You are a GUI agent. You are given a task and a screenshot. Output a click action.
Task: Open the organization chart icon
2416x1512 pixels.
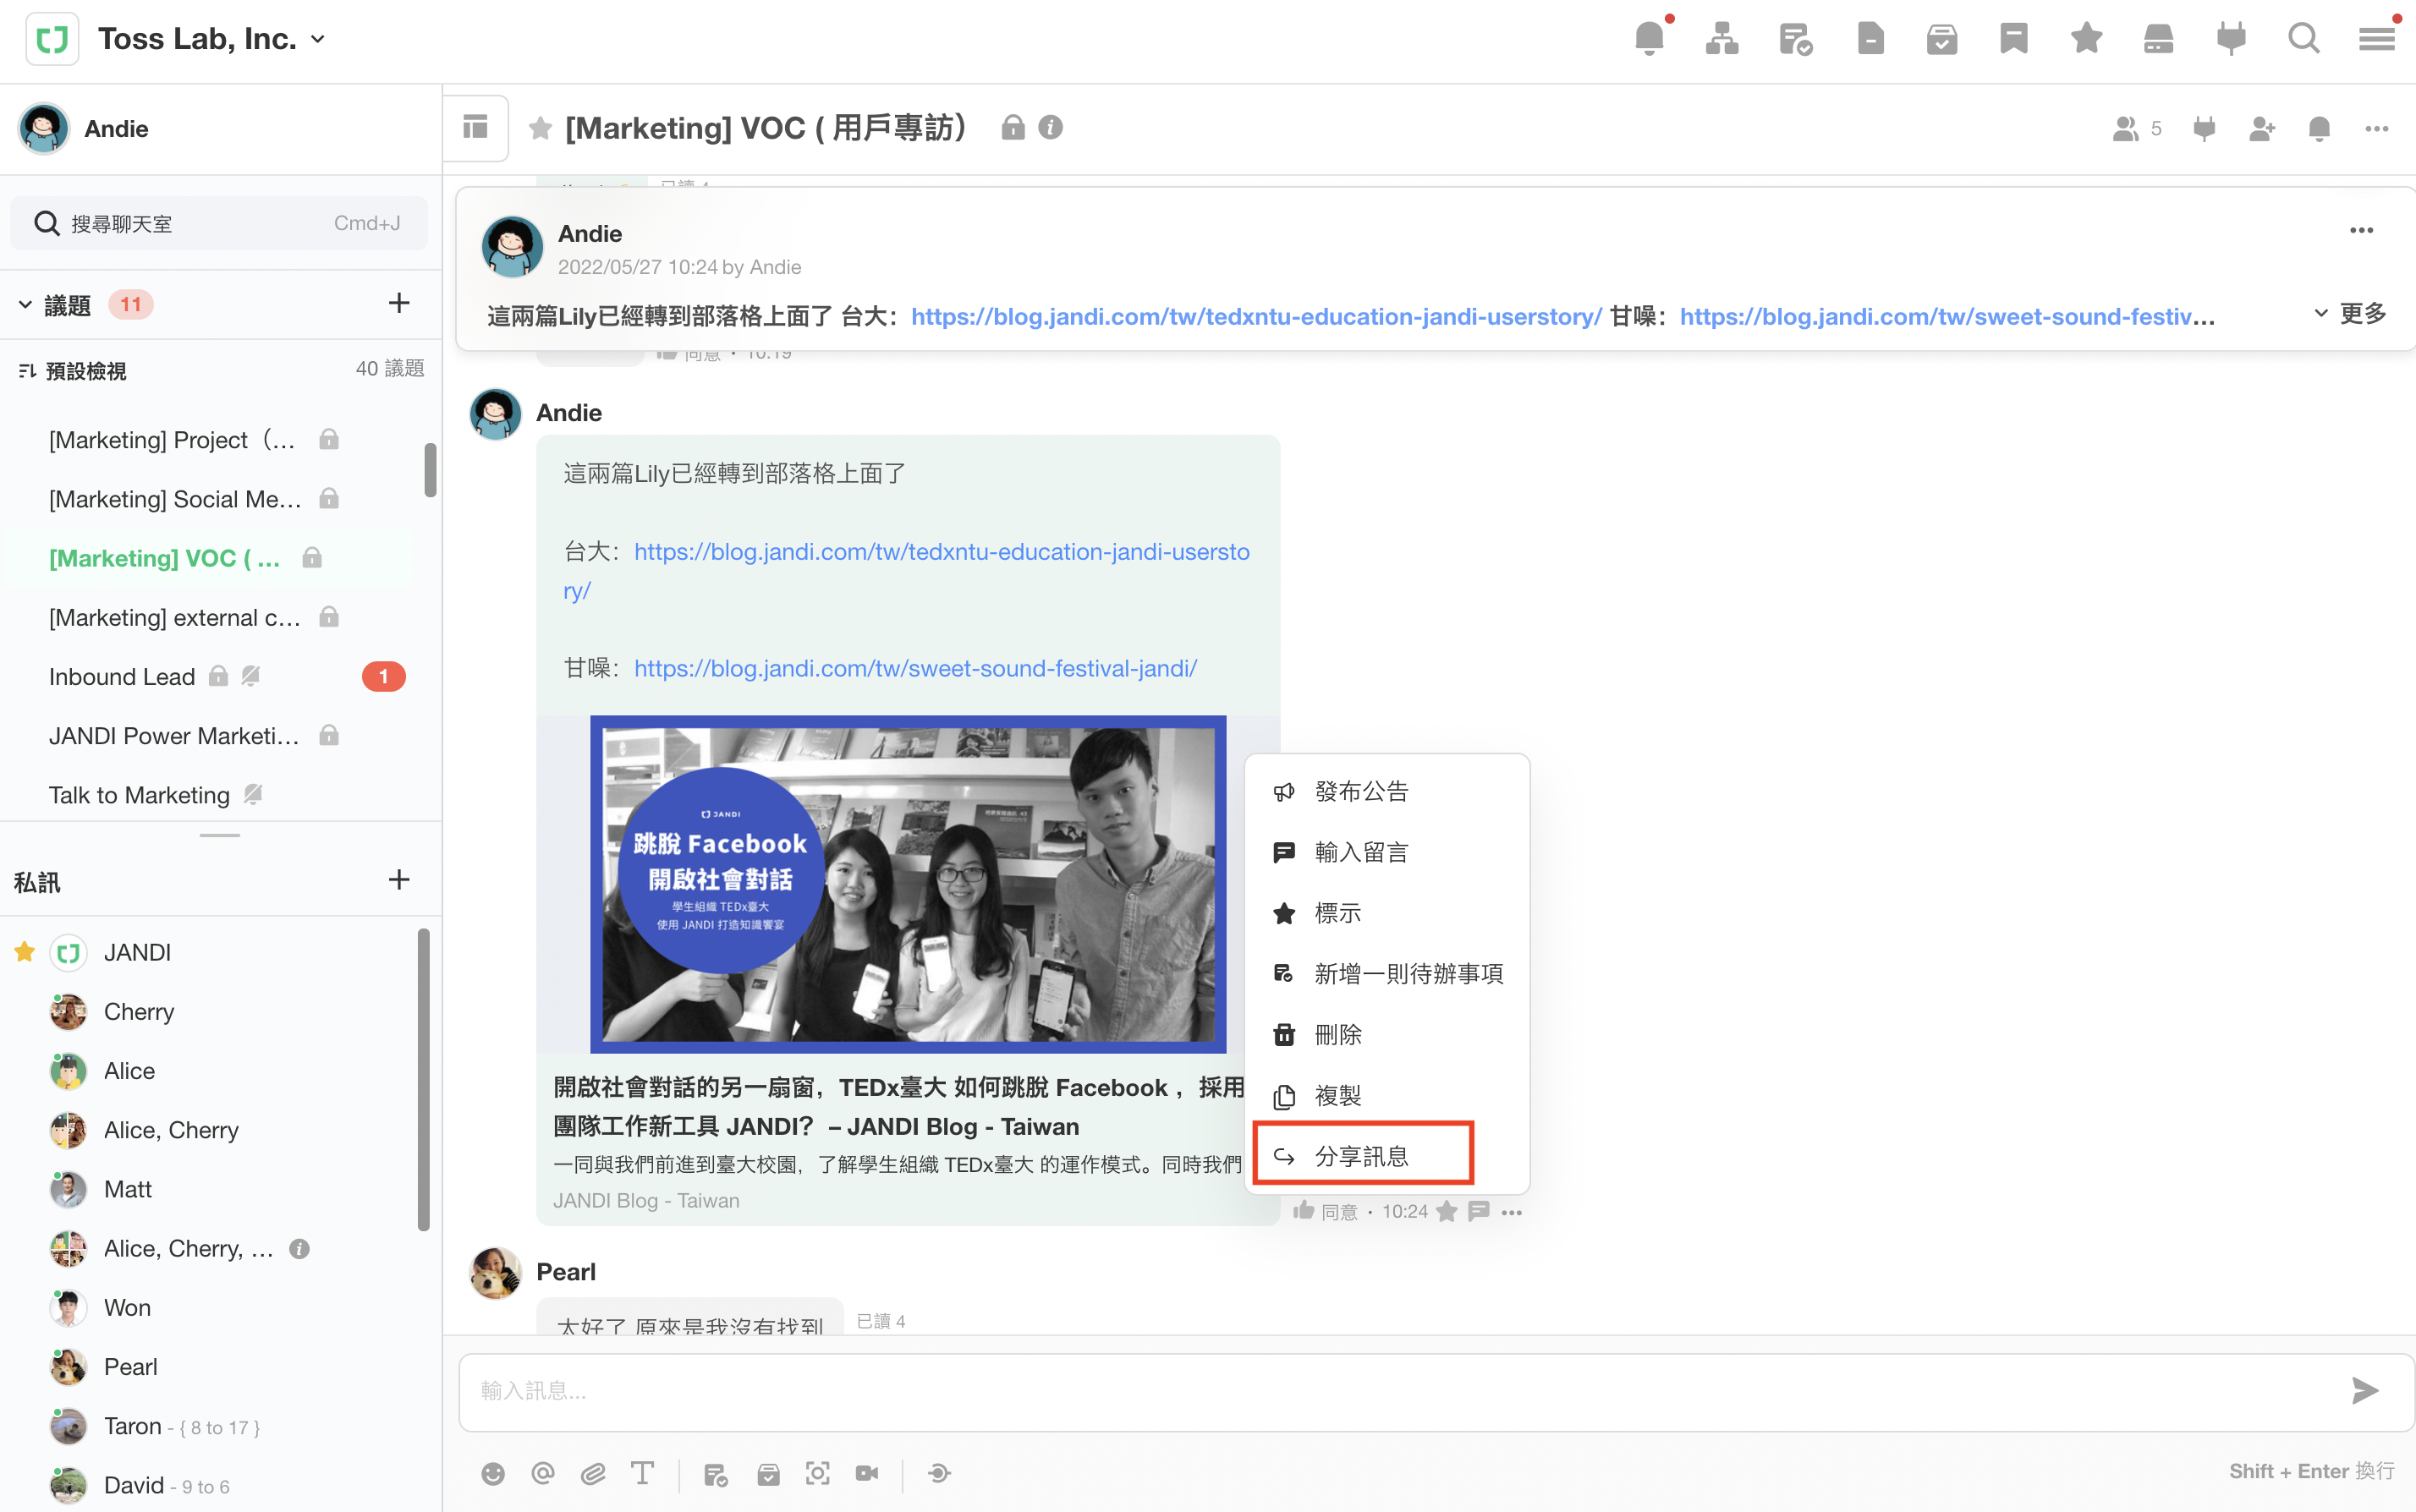pos(1721,39)
